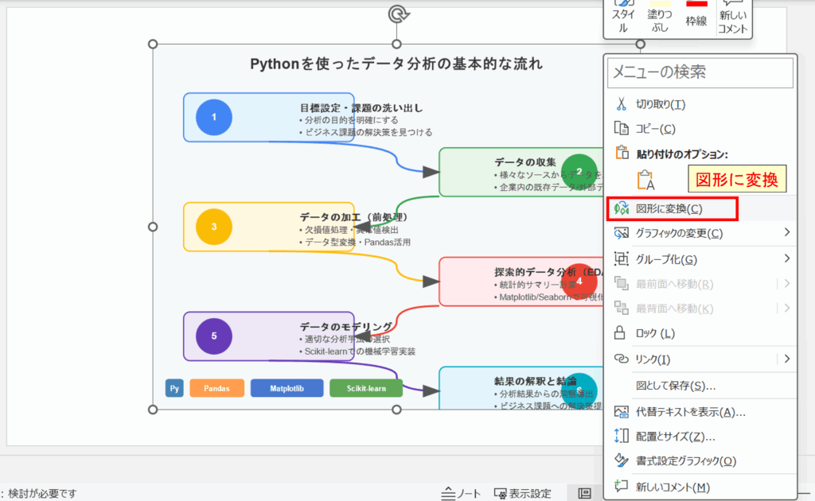This screenshot has height=501, width=815.
Task: Click 新しいコメント in the mini toolbar
Action: click(733, 17)
